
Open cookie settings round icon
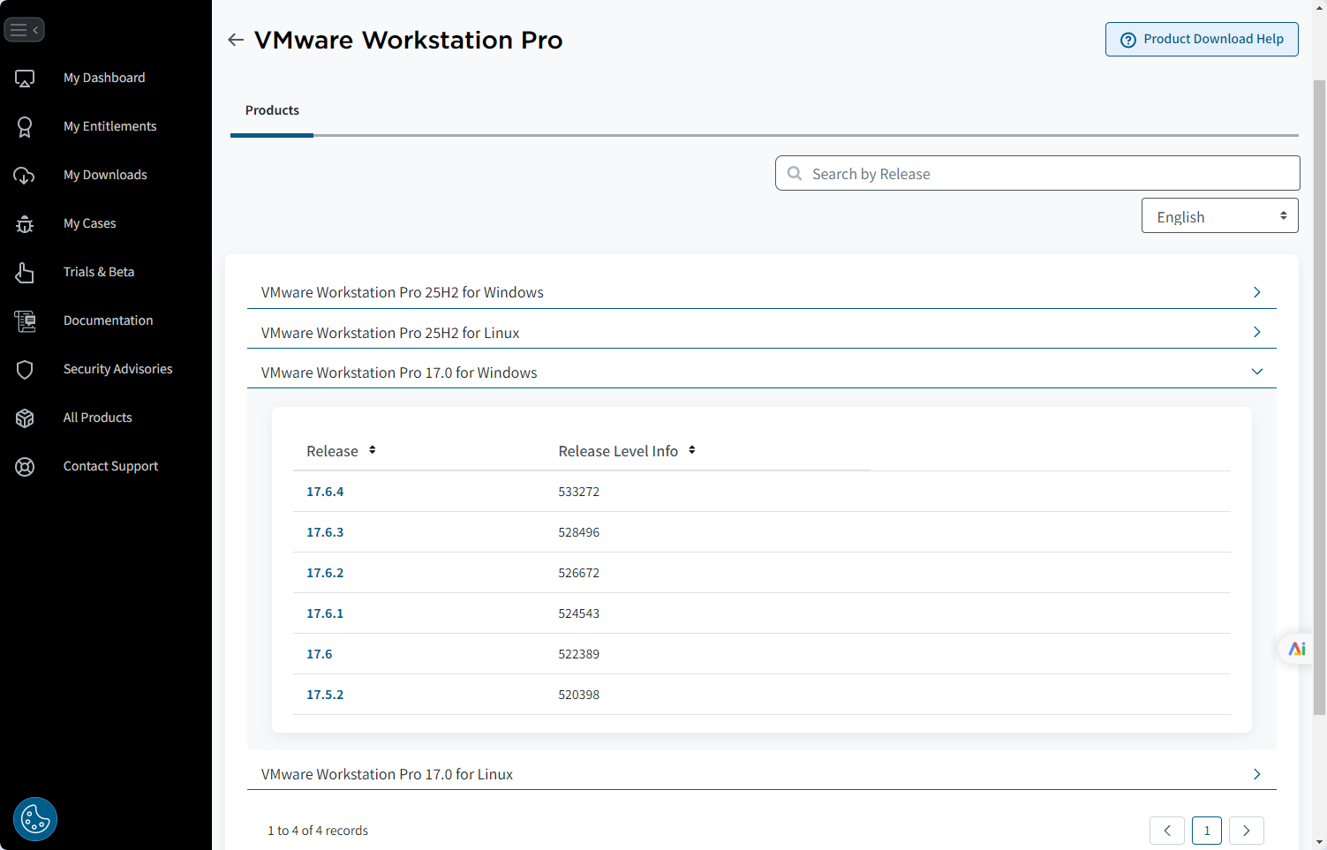35,819
